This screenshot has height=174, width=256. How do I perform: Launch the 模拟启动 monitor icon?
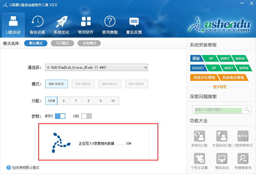pos(222,158)
